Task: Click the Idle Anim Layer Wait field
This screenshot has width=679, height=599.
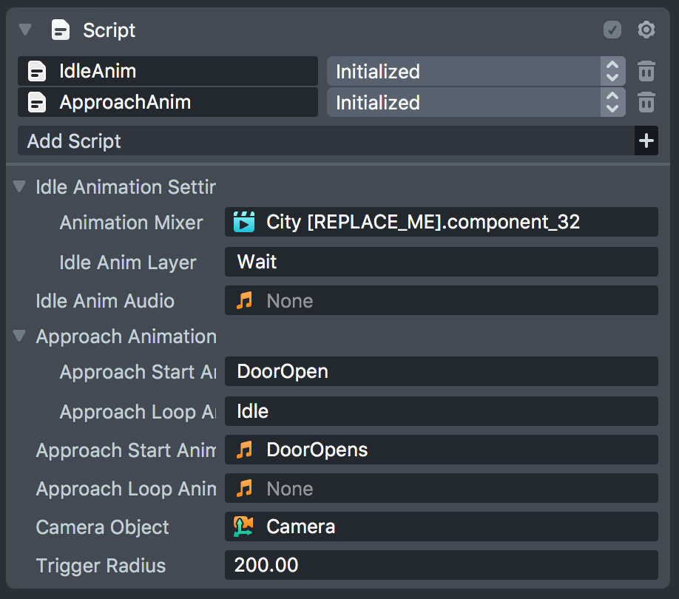Action: 441,262
